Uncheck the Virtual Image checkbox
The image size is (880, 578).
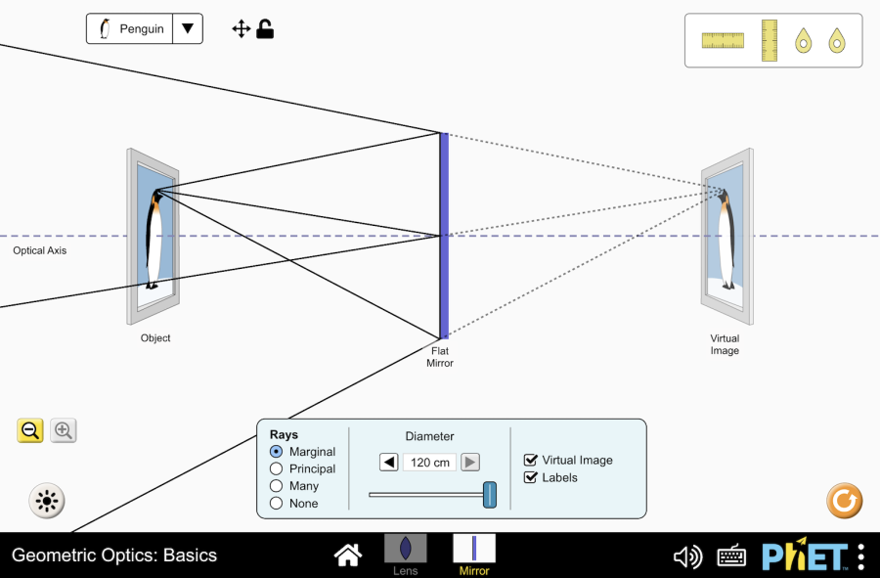pyautogui.click(x=531, y=460)
